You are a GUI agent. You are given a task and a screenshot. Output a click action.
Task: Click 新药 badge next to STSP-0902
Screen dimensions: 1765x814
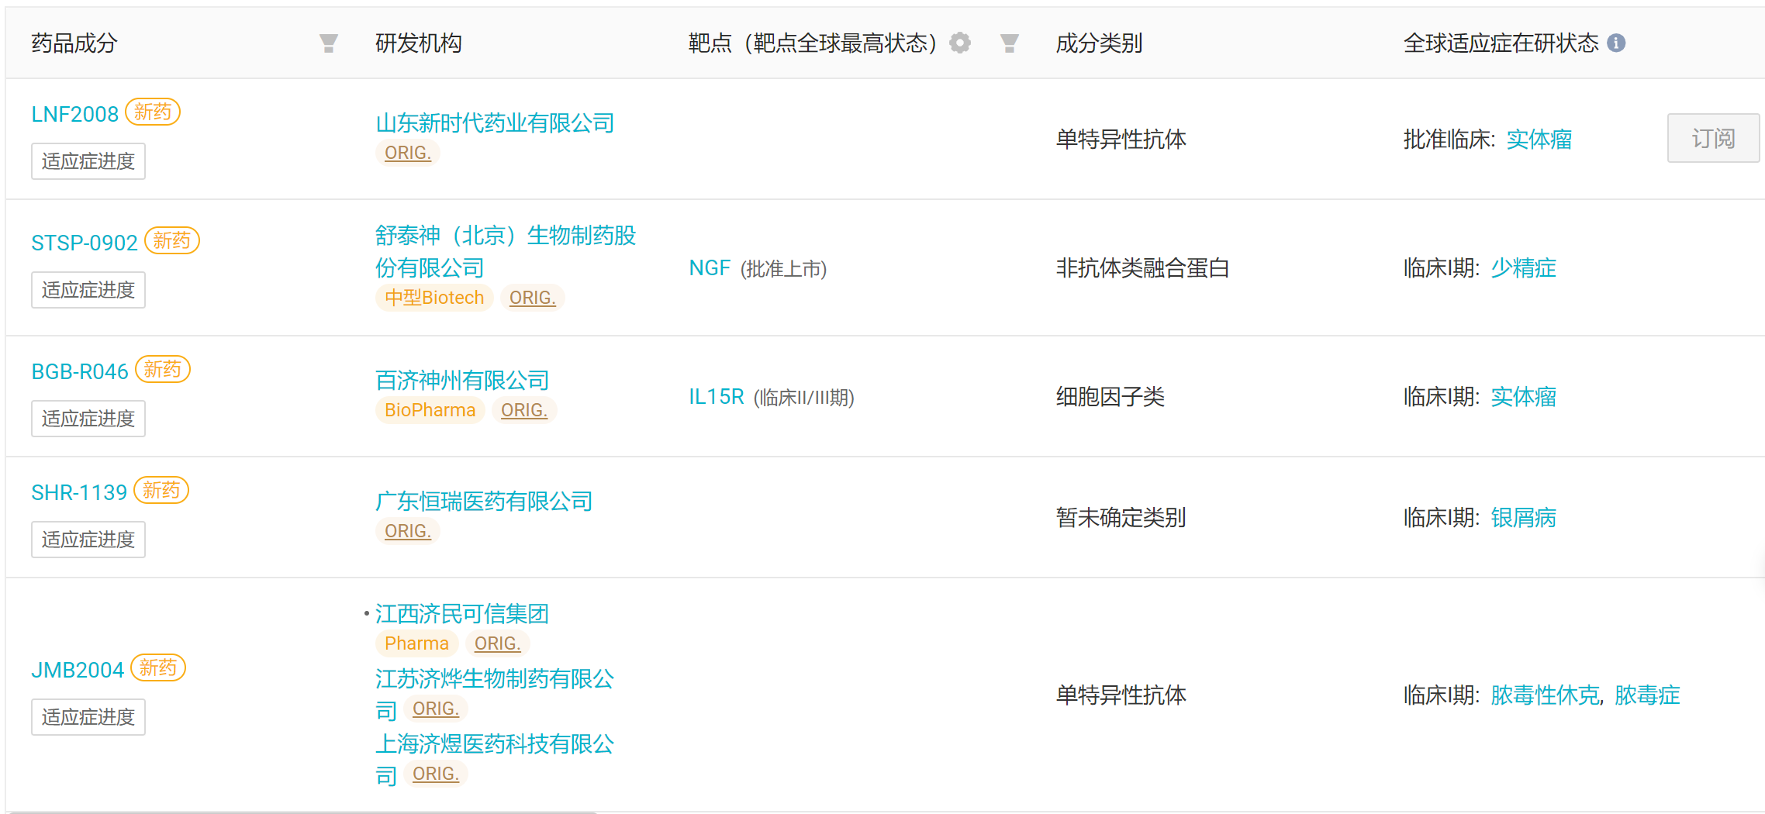coord(172,241)
